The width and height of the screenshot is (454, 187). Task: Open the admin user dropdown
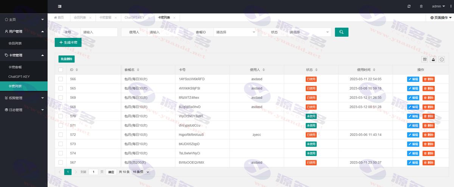click(x=438, y=6)
